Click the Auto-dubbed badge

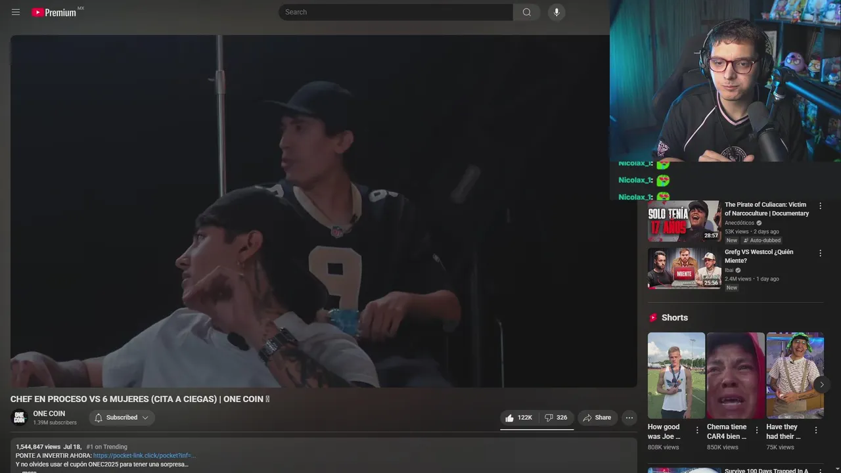coord(761,240)
